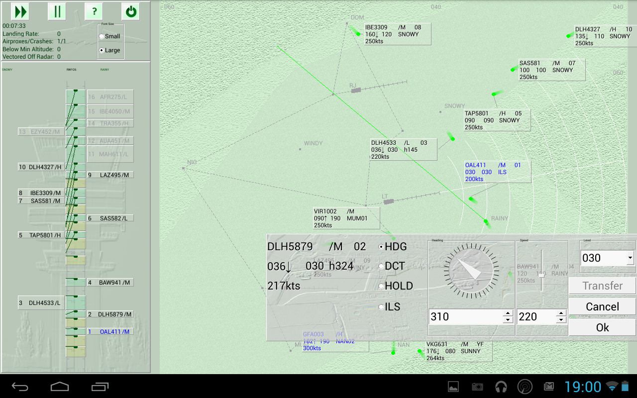Increase heading value with up arrow
The width and height of the screenshot is (637, 398).
(x=508, y=313)
